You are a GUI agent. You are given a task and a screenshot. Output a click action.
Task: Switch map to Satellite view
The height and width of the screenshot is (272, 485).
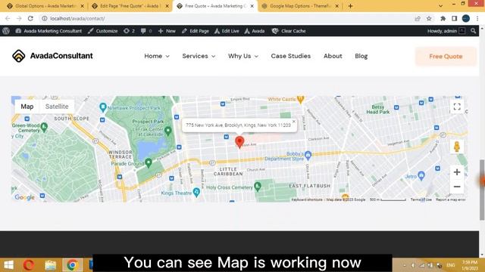pos(57,107)
